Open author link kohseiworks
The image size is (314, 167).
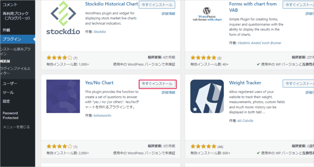click(102, 115)
